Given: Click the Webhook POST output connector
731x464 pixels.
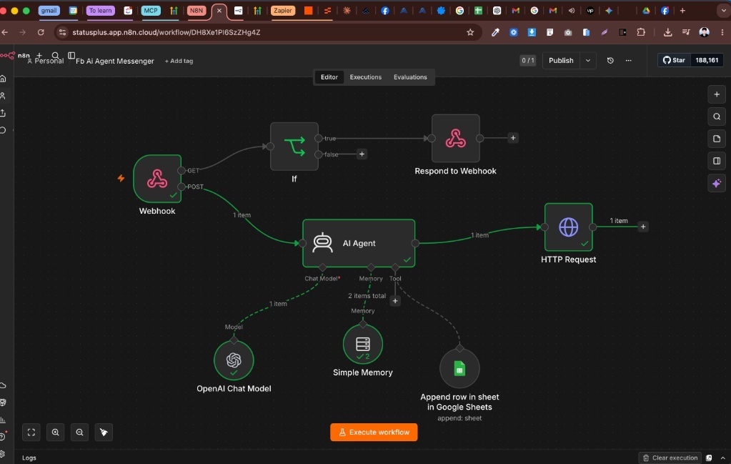Looking at the screenshot, I should click(181, 187).
